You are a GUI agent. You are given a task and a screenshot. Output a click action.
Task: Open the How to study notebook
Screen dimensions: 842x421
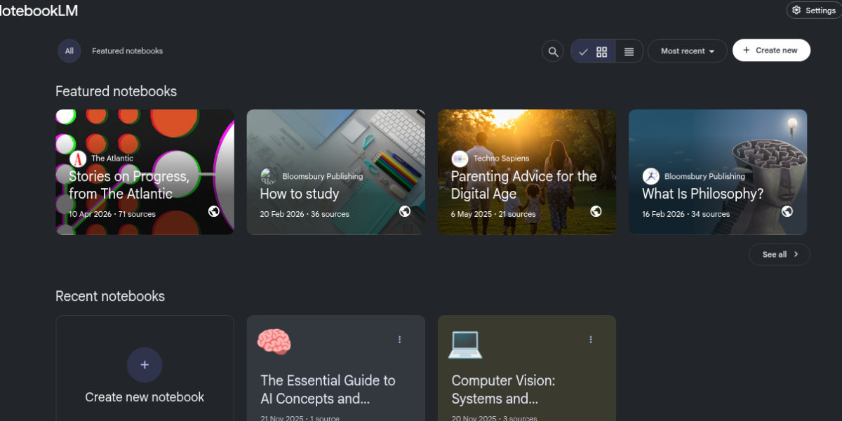pyautogui.click(x=335, y=172)
